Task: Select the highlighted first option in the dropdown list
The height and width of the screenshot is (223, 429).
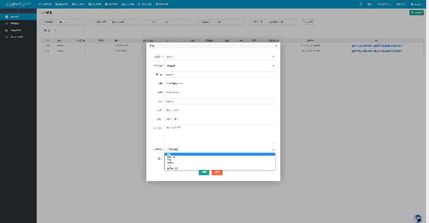Action: coord(220,154)
